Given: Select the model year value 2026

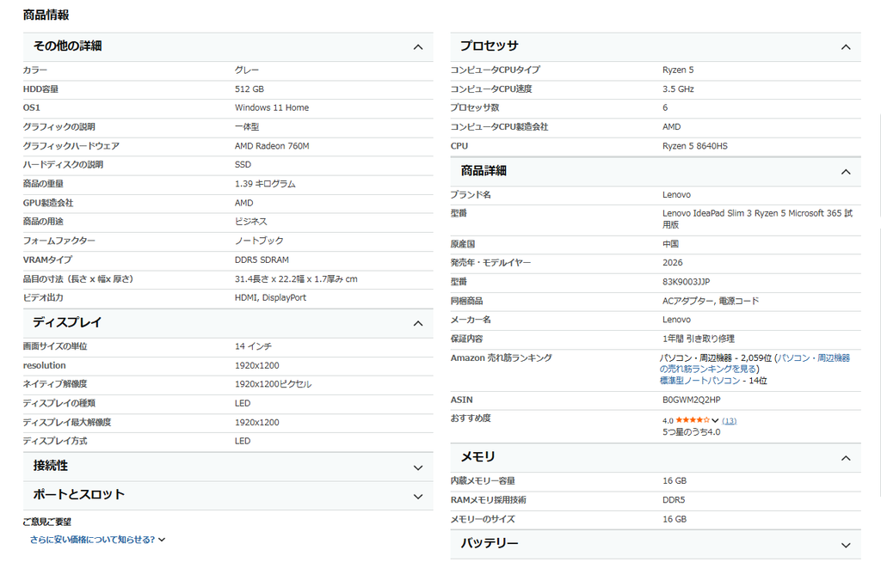Looking at the screenshot, I should tap(673, 263).
